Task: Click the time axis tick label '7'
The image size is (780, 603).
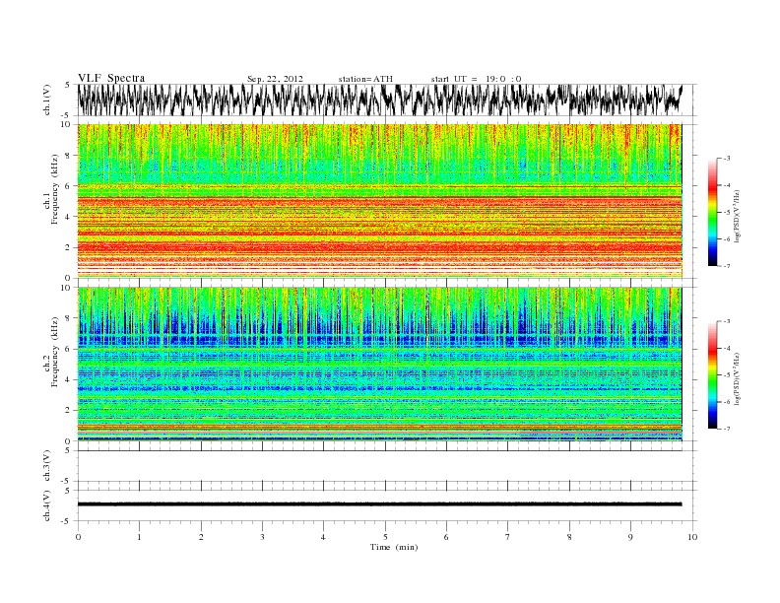Action: [x=508, y=537]
